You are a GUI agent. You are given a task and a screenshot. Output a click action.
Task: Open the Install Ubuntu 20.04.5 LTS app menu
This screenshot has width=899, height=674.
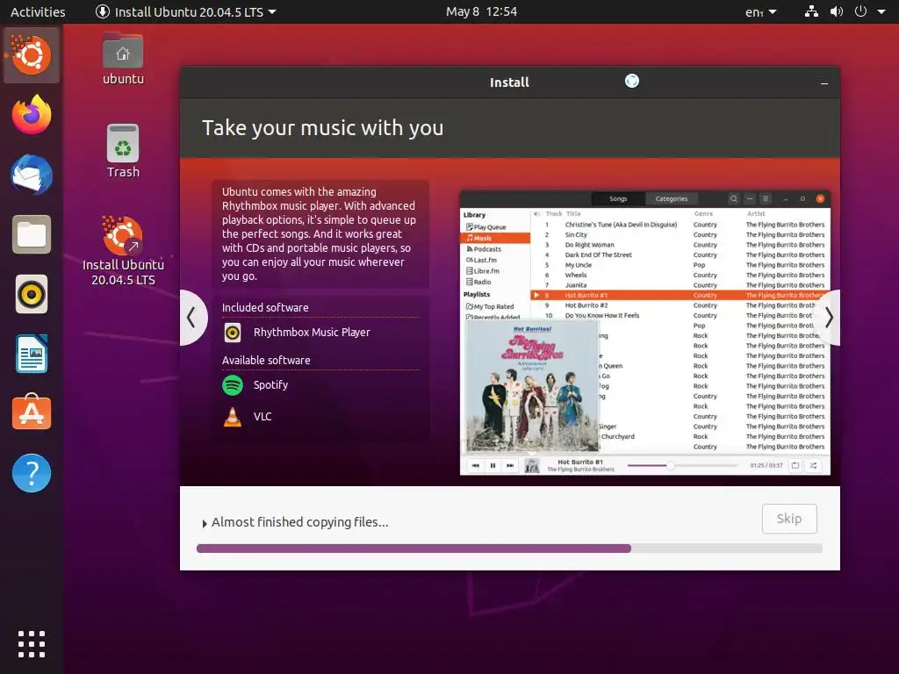(186, 11)
